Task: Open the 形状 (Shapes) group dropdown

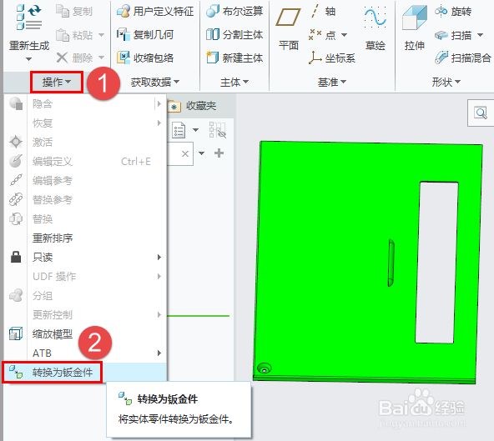Action: tap(446, 83)
